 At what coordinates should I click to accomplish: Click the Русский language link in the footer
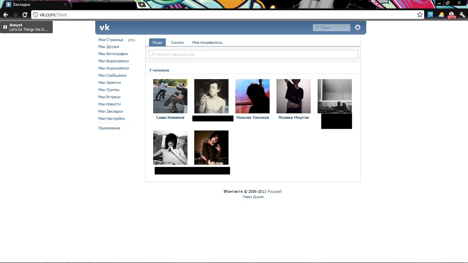coord(274,191)
